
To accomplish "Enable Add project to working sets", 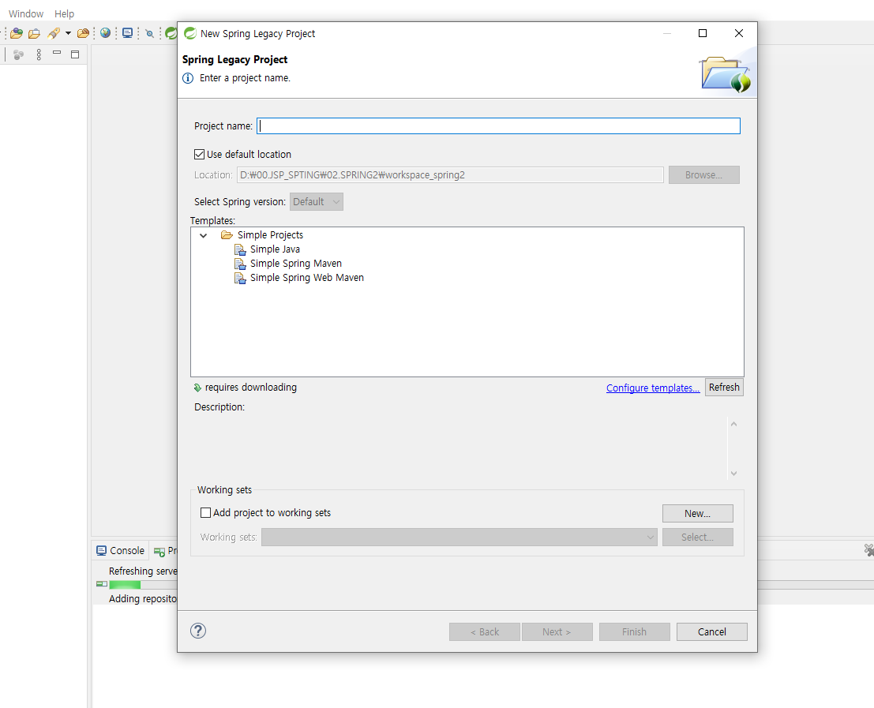I will pyautogui.click(x=206, y=512).
